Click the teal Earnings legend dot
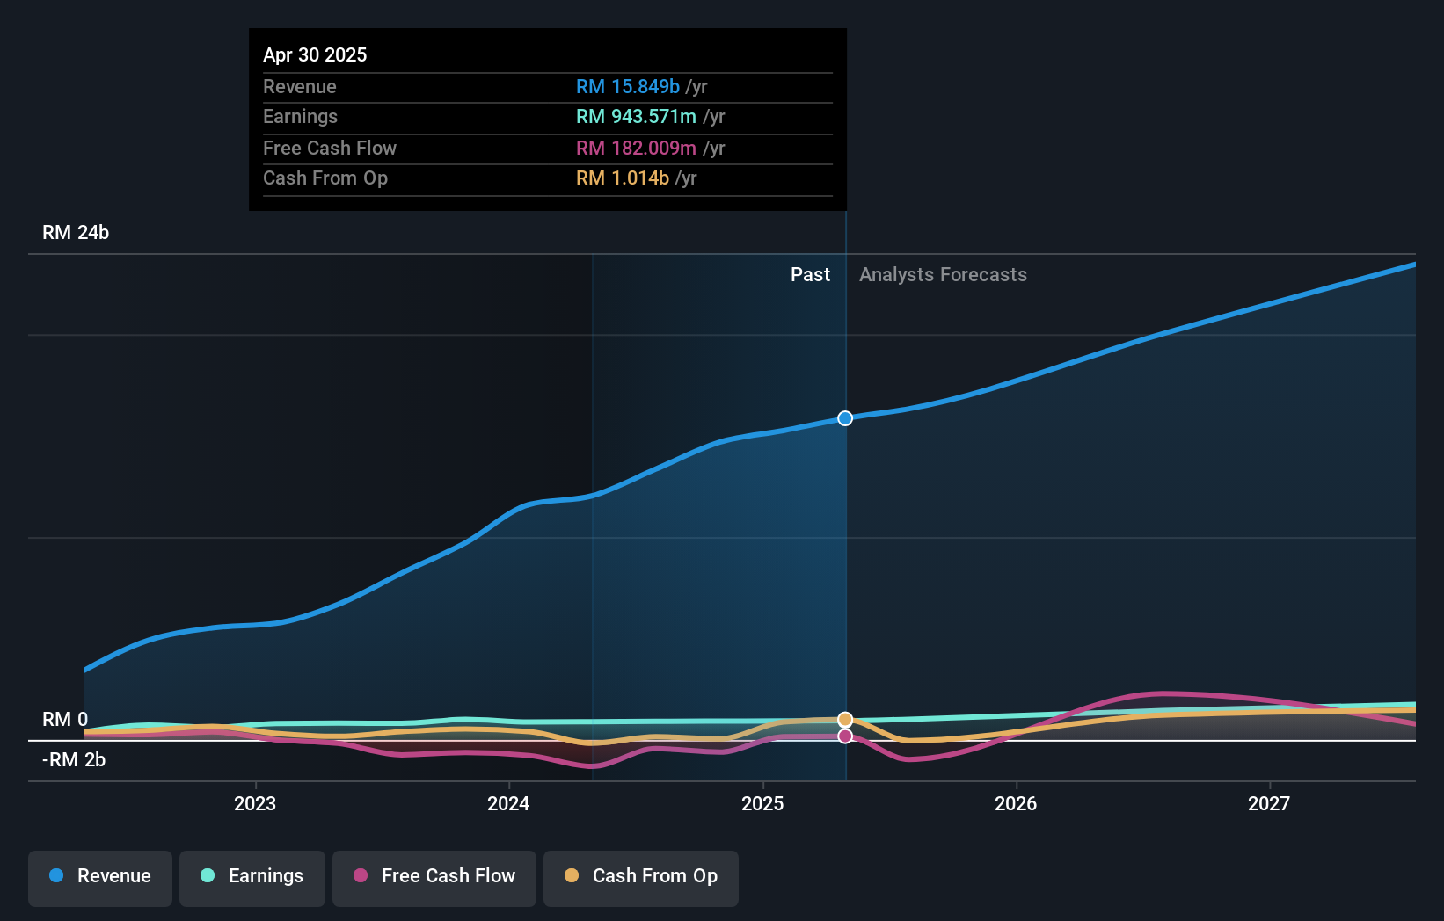1444x921 pixels. coord(207,876)
